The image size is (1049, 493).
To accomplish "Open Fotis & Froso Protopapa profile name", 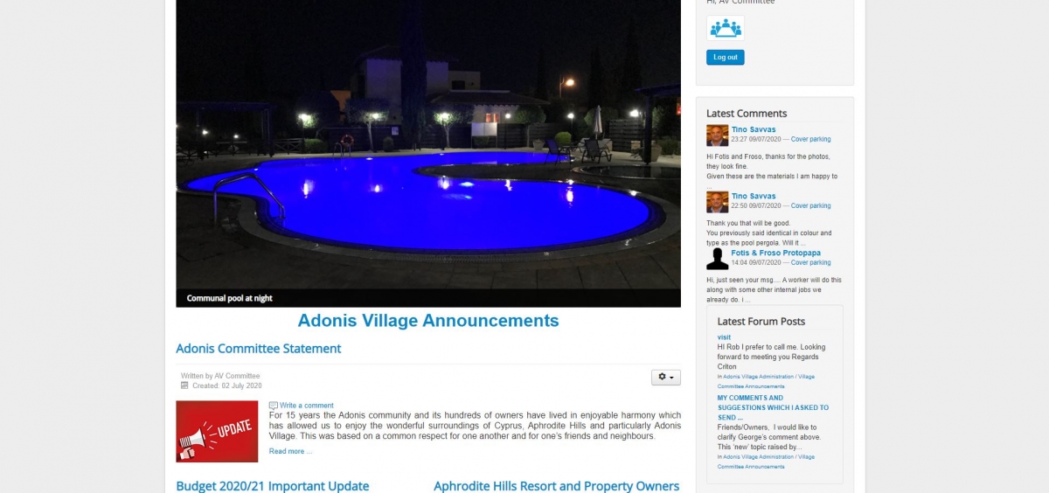I will (776, 253).
